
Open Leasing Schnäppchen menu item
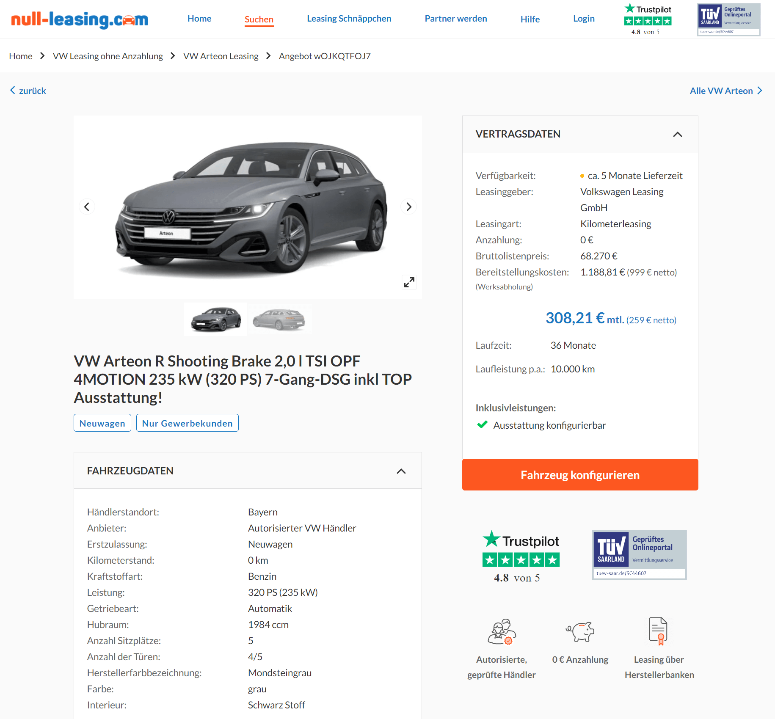pyautogui.click(x=349, y=19)
